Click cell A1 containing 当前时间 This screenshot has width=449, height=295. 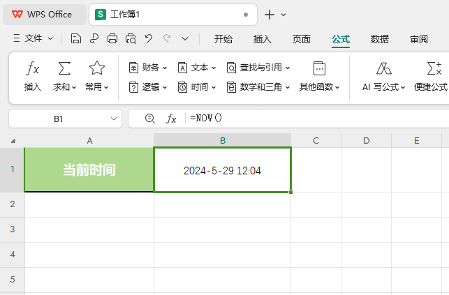coord(89,169)
